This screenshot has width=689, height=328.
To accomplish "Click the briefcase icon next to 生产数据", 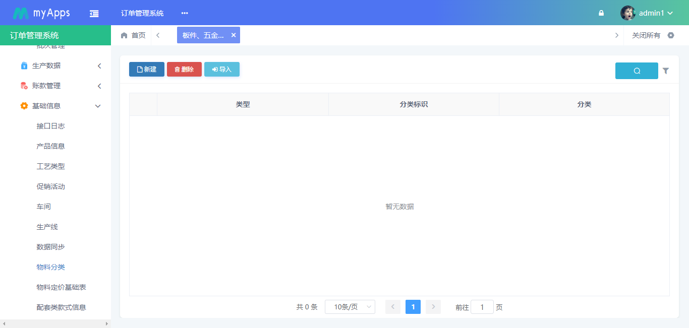I will point(24,65).
